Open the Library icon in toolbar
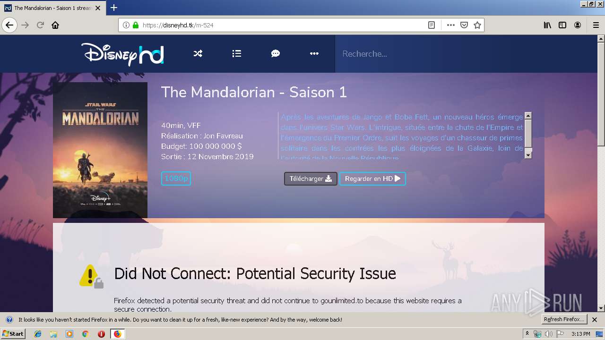This screenshot has height=340, width=605. (x=547, y=25)
